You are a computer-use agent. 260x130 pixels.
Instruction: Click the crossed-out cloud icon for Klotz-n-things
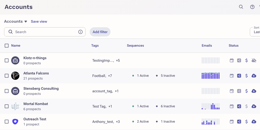[x=254, y=60]
